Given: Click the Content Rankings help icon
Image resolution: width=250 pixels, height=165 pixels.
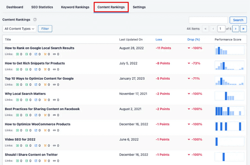Looking at the screenshot, I should click(35, 20).
